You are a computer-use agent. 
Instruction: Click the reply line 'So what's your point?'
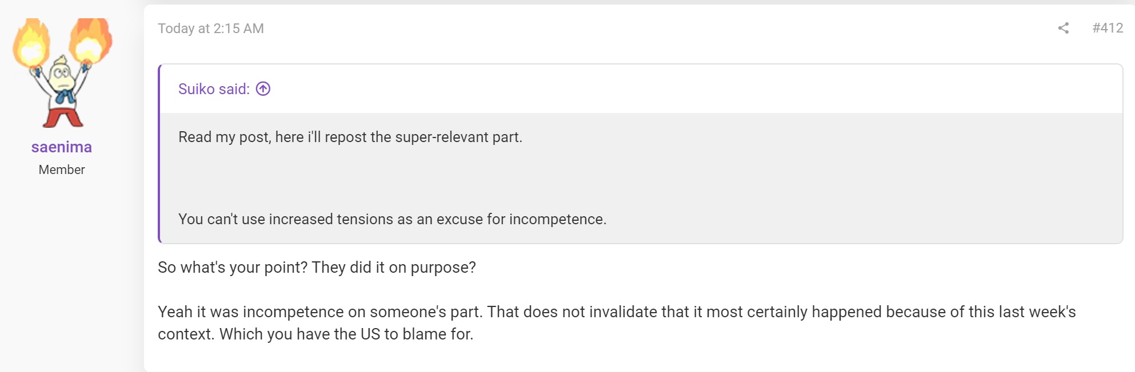[x=317, y=268]
